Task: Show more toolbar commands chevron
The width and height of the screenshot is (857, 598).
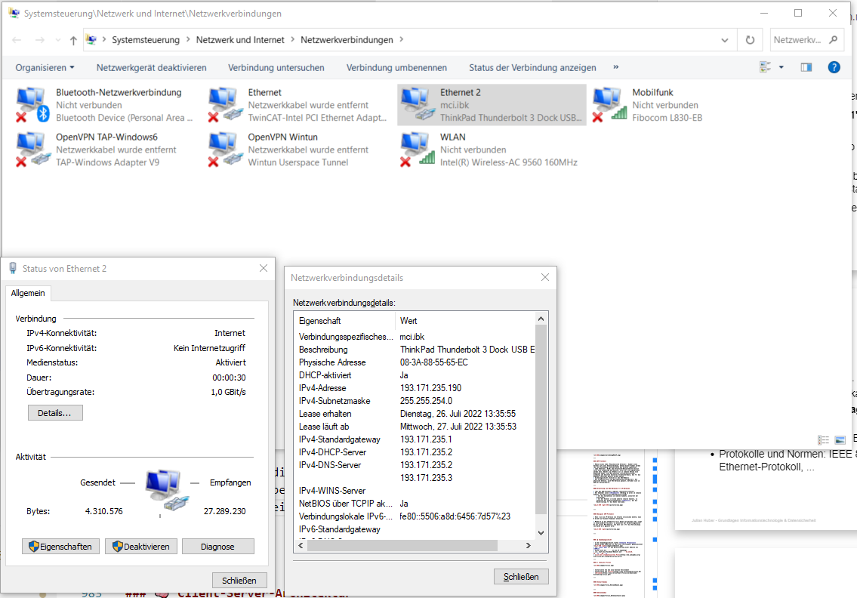Action: pos(616,67)
